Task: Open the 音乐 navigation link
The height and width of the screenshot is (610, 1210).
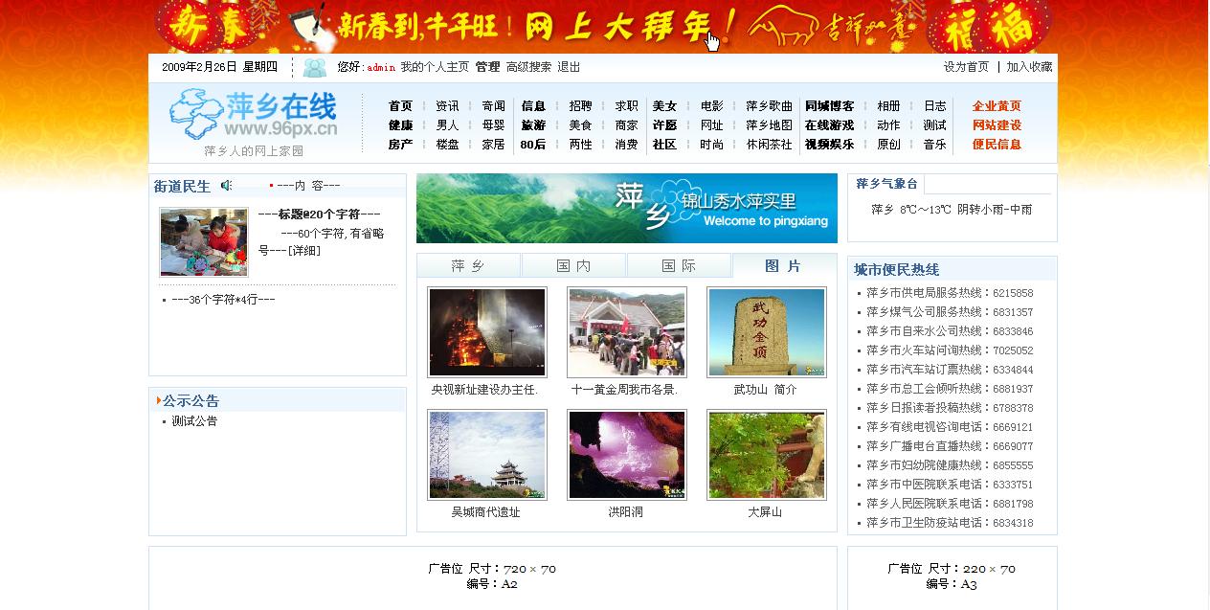Action: point(934,145)
